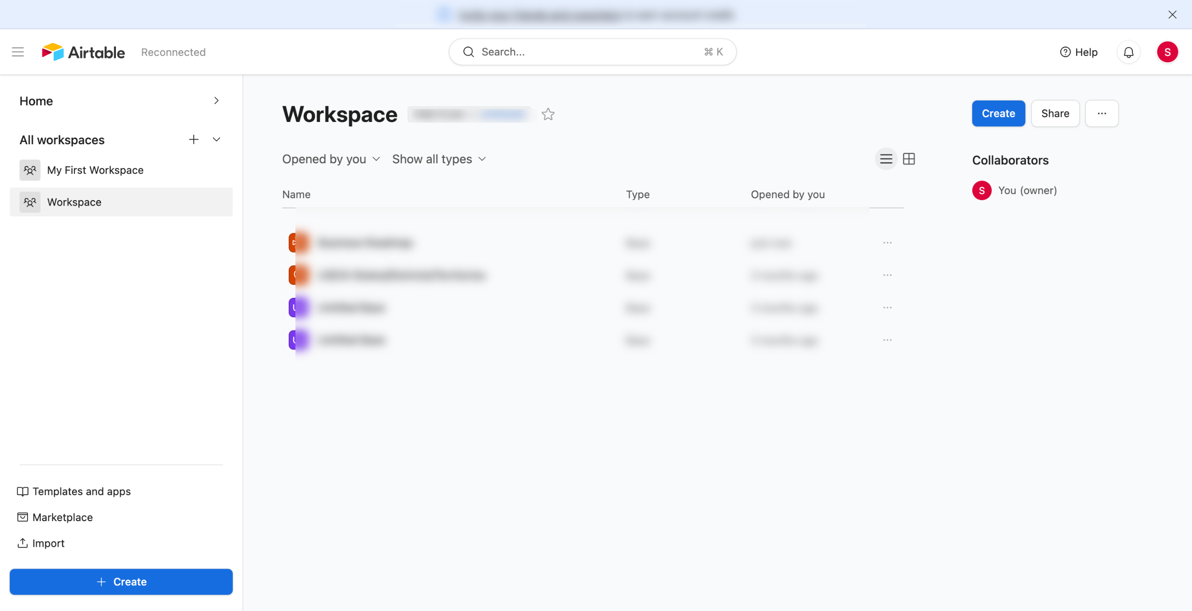
Task: Click the Share button
Action: click(x=1055, y=114)
